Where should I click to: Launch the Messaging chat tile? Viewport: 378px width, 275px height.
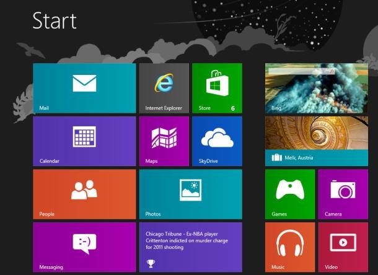[84, 243]
